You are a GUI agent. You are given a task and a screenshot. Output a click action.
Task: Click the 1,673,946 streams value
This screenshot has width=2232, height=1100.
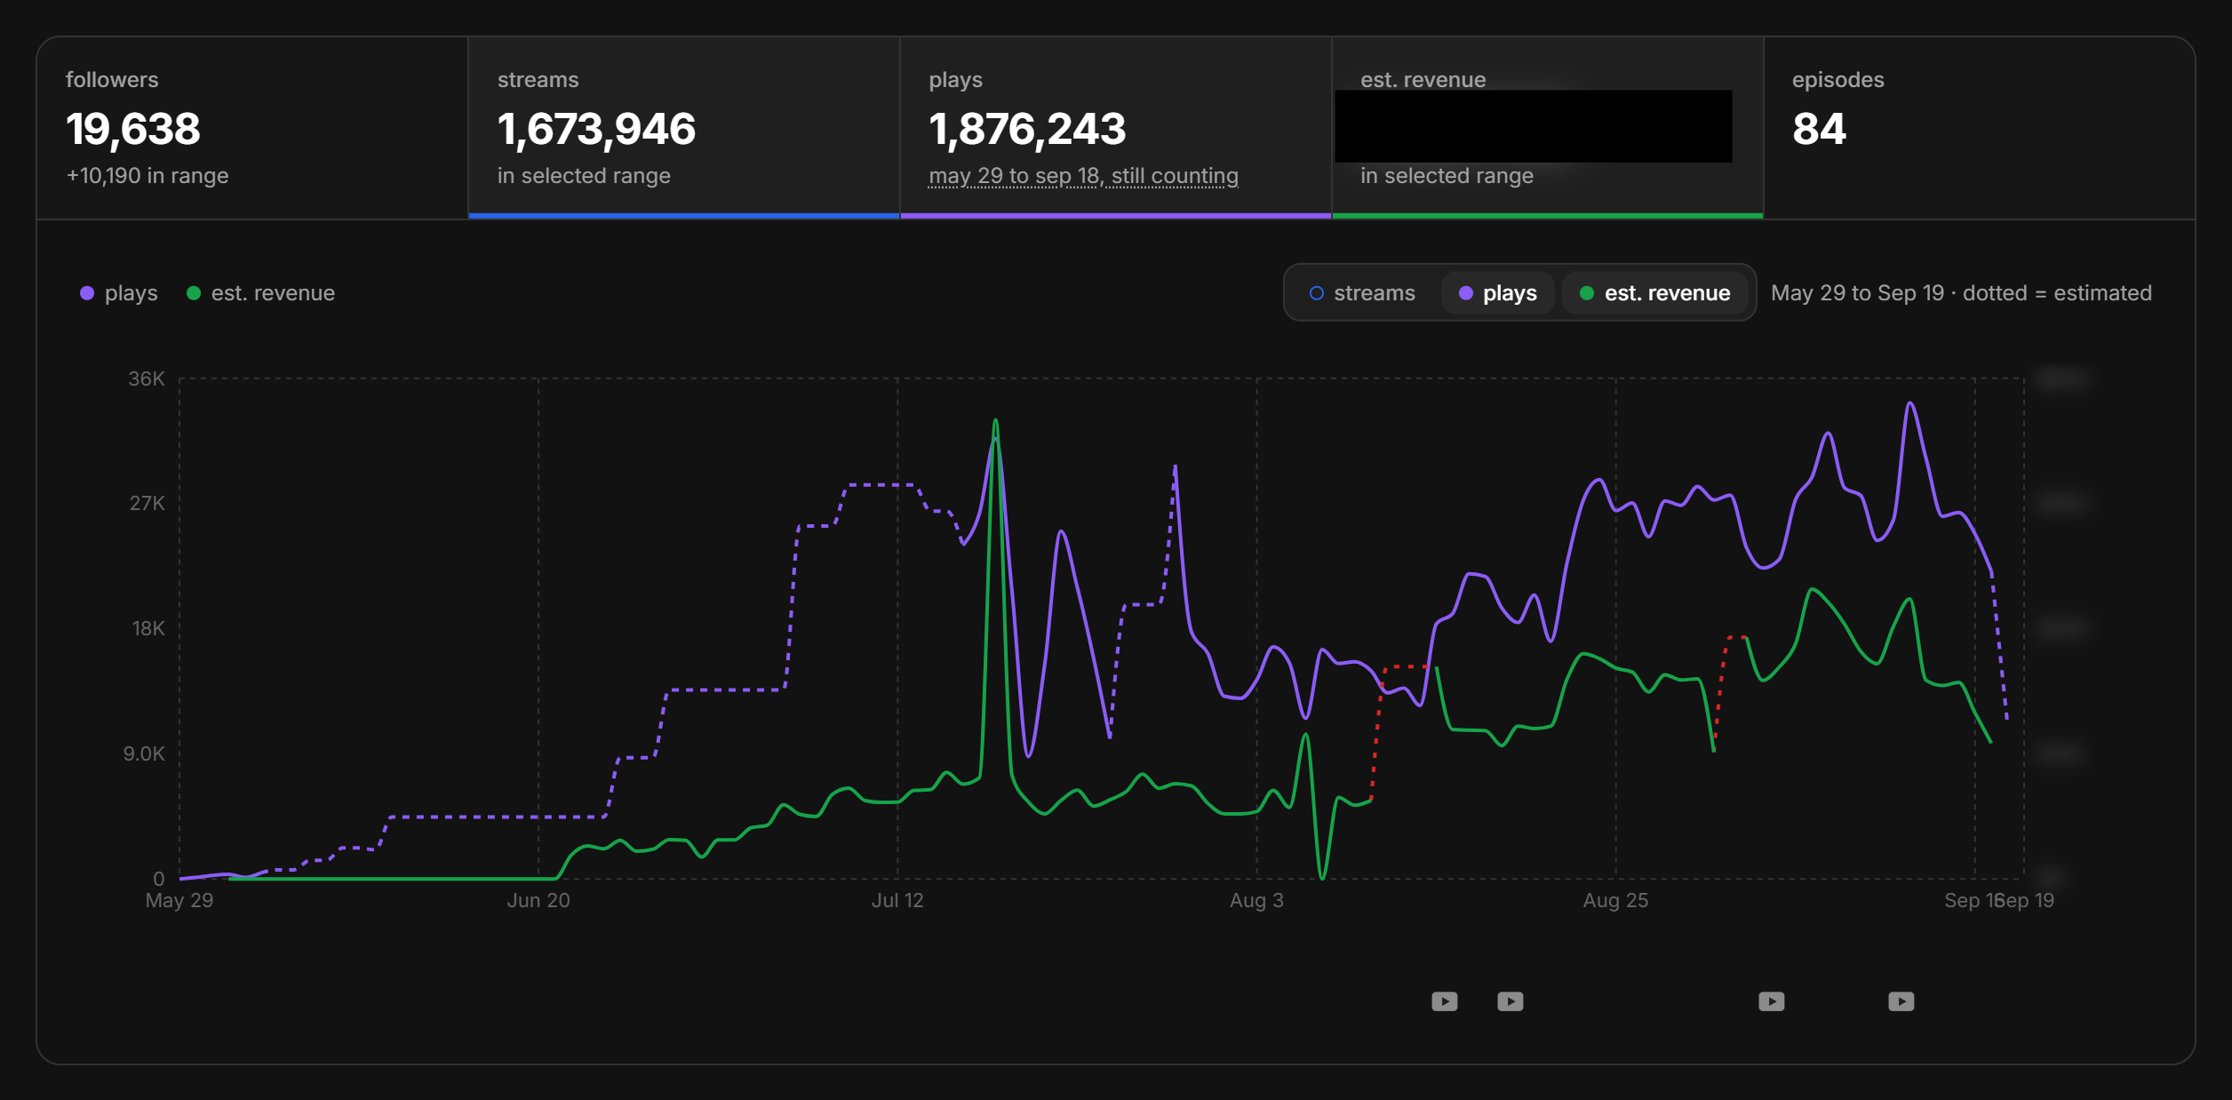596,129
